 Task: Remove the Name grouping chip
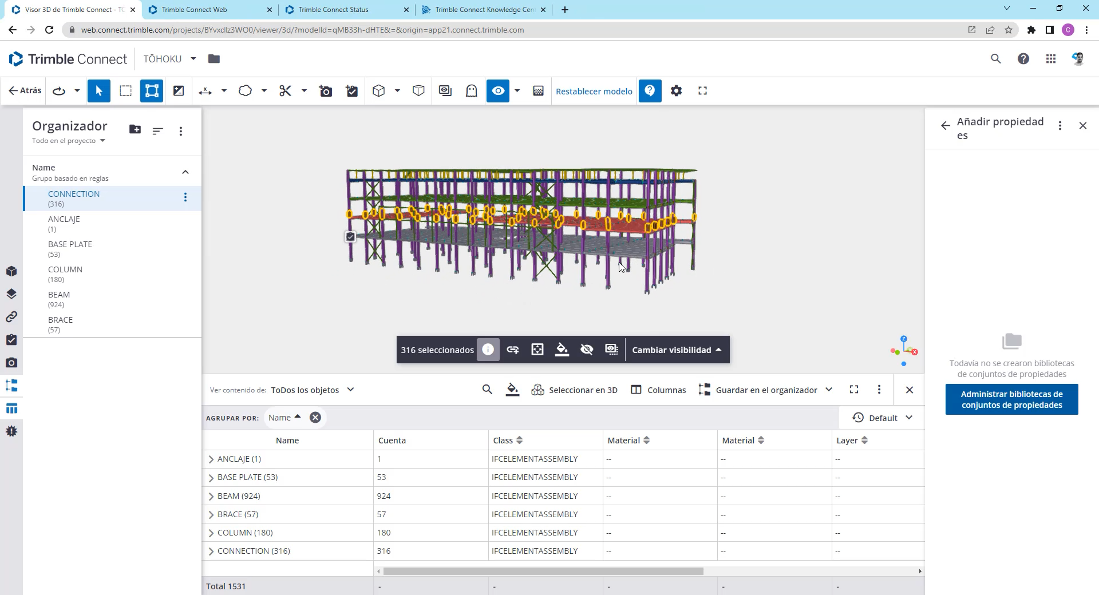pyautogui.click(x=315, y=418)
